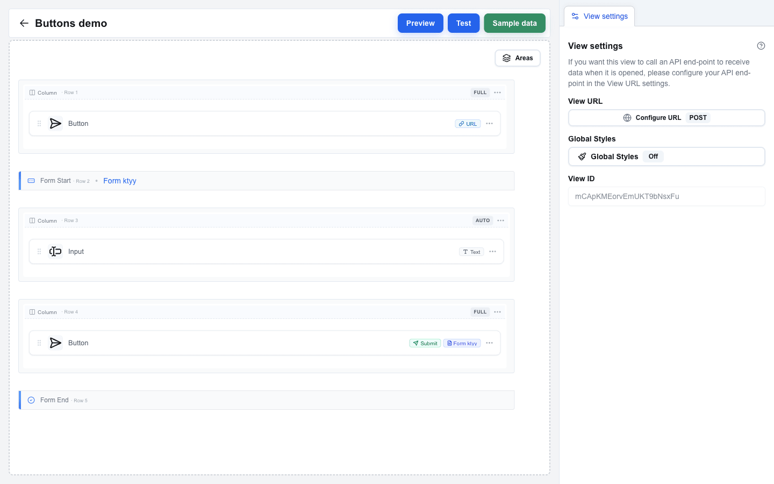Click the Test button
The width and height of the screenshot is (774, 484).
click(x=464, y=23)
